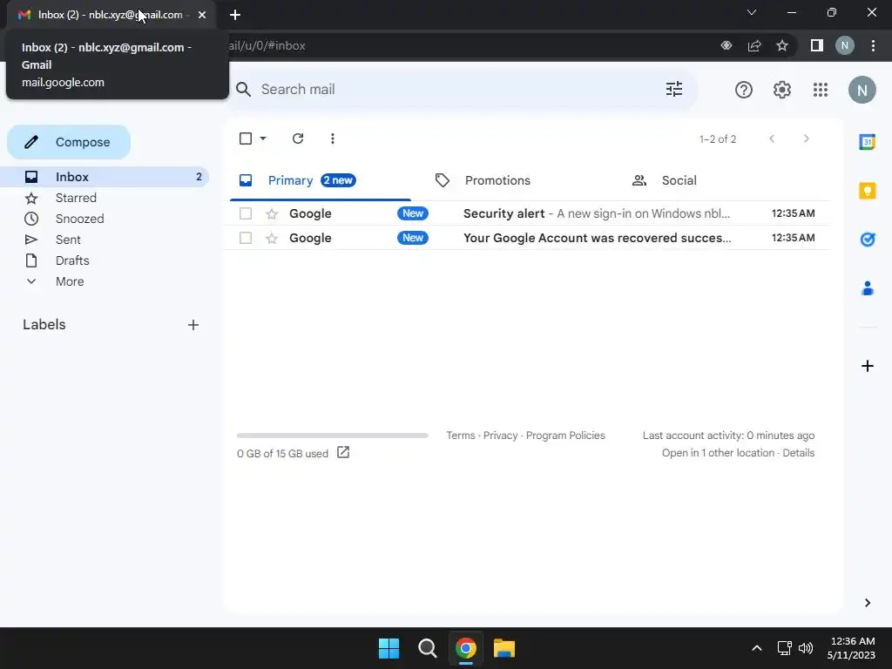The height and width of the screenshot is (669, 892).
Task: Open taskbar clock and date
Action: (x=851, y=648)
